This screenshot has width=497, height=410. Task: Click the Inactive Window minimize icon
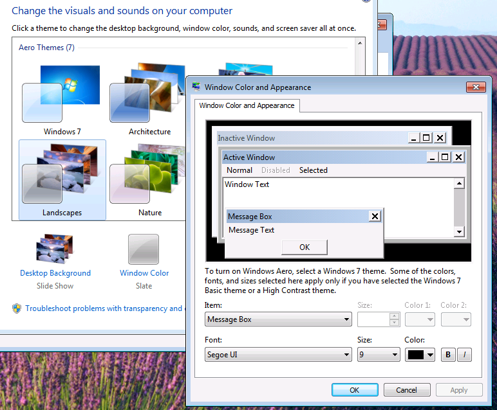coord(414,138)
